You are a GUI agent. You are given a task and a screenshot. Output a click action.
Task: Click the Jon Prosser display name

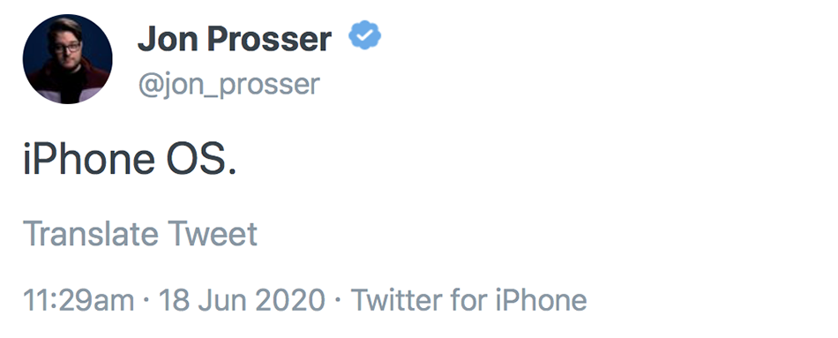click(234, 39)
